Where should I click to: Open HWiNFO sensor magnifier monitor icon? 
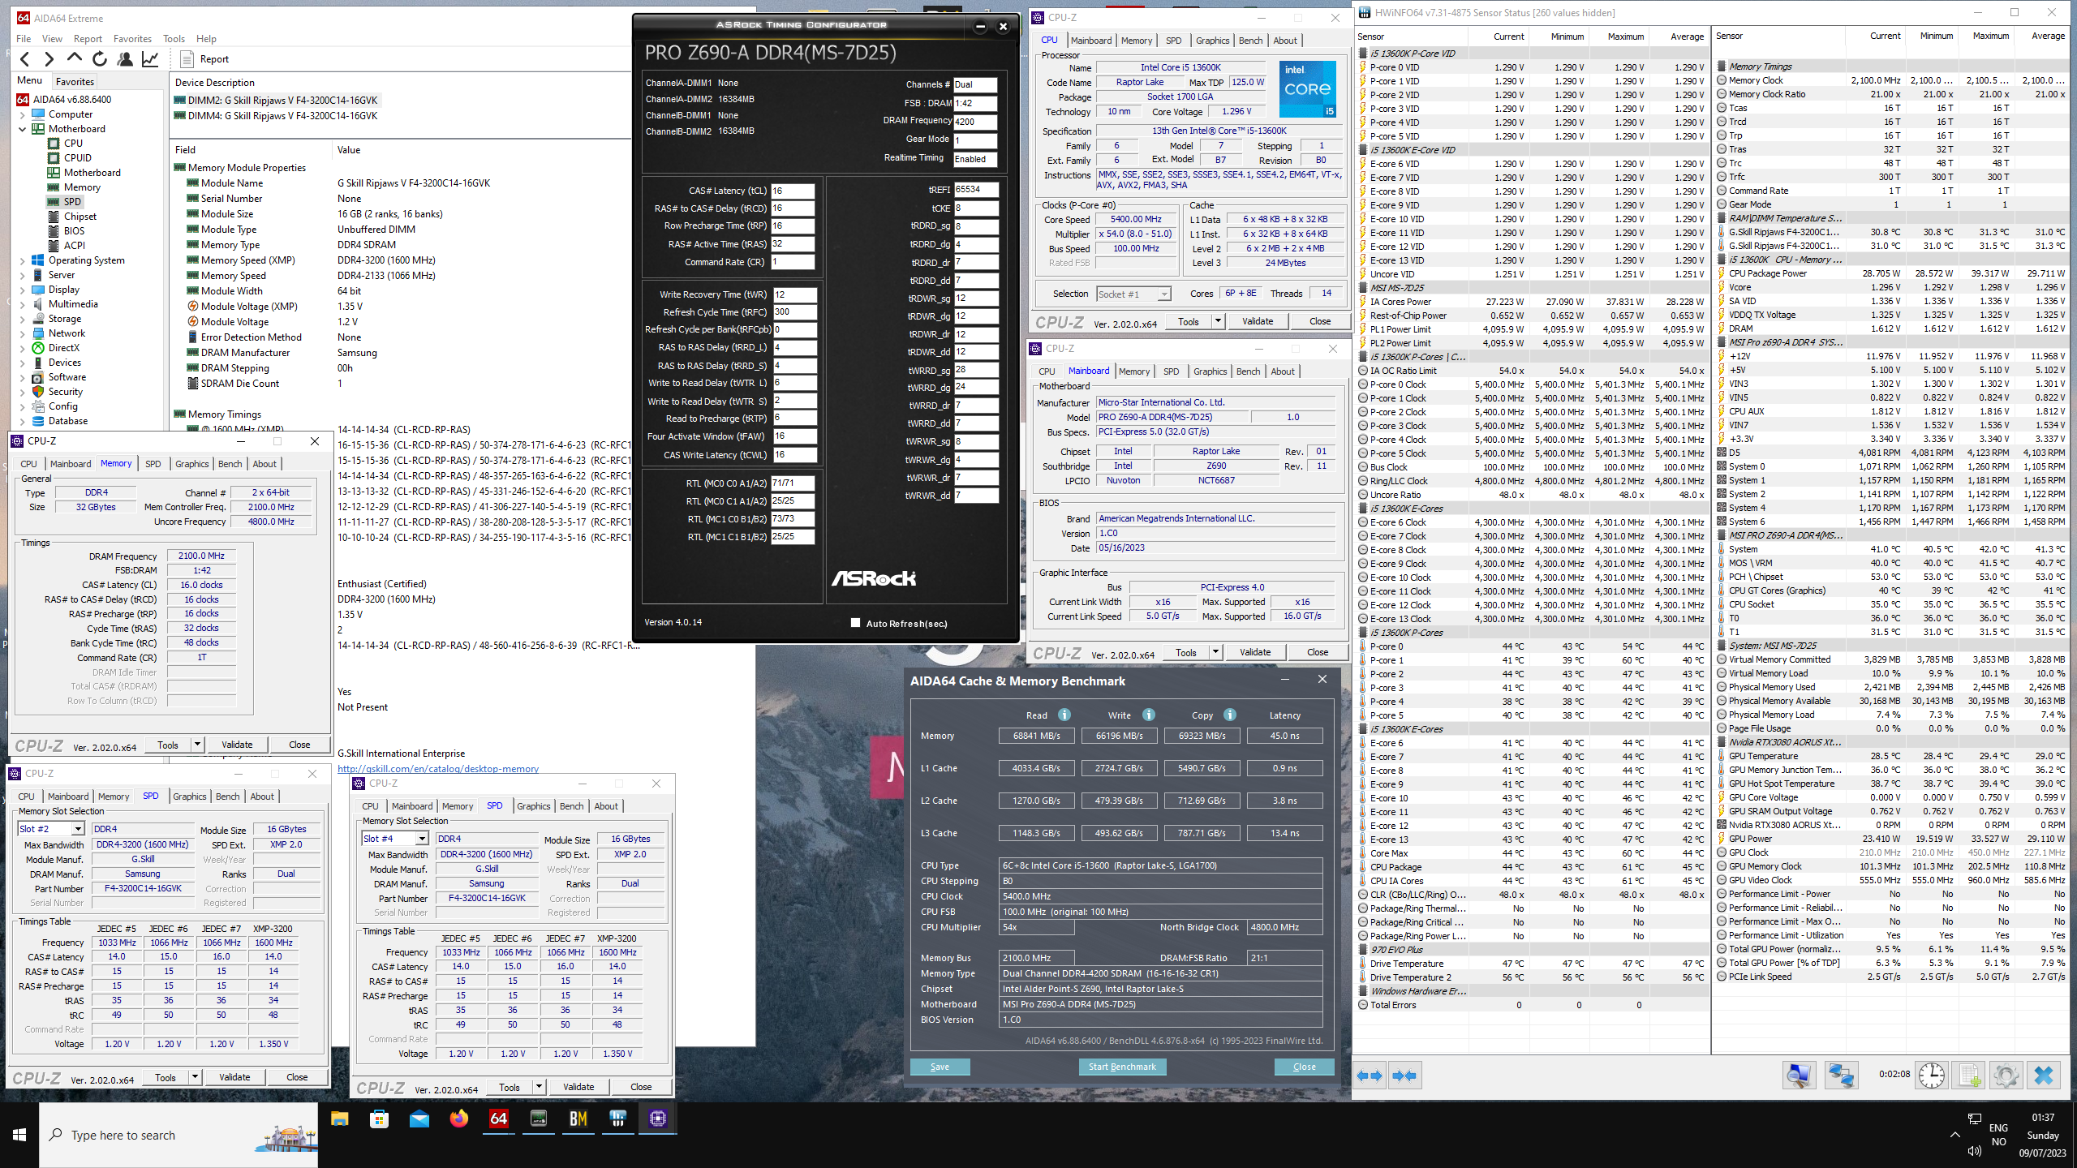pos(1799,1076)
